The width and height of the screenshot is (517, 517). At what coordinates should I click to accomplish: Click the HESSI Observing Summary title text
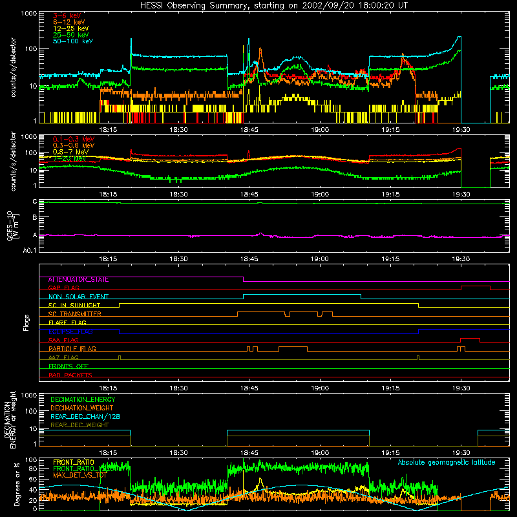[273, 6]
